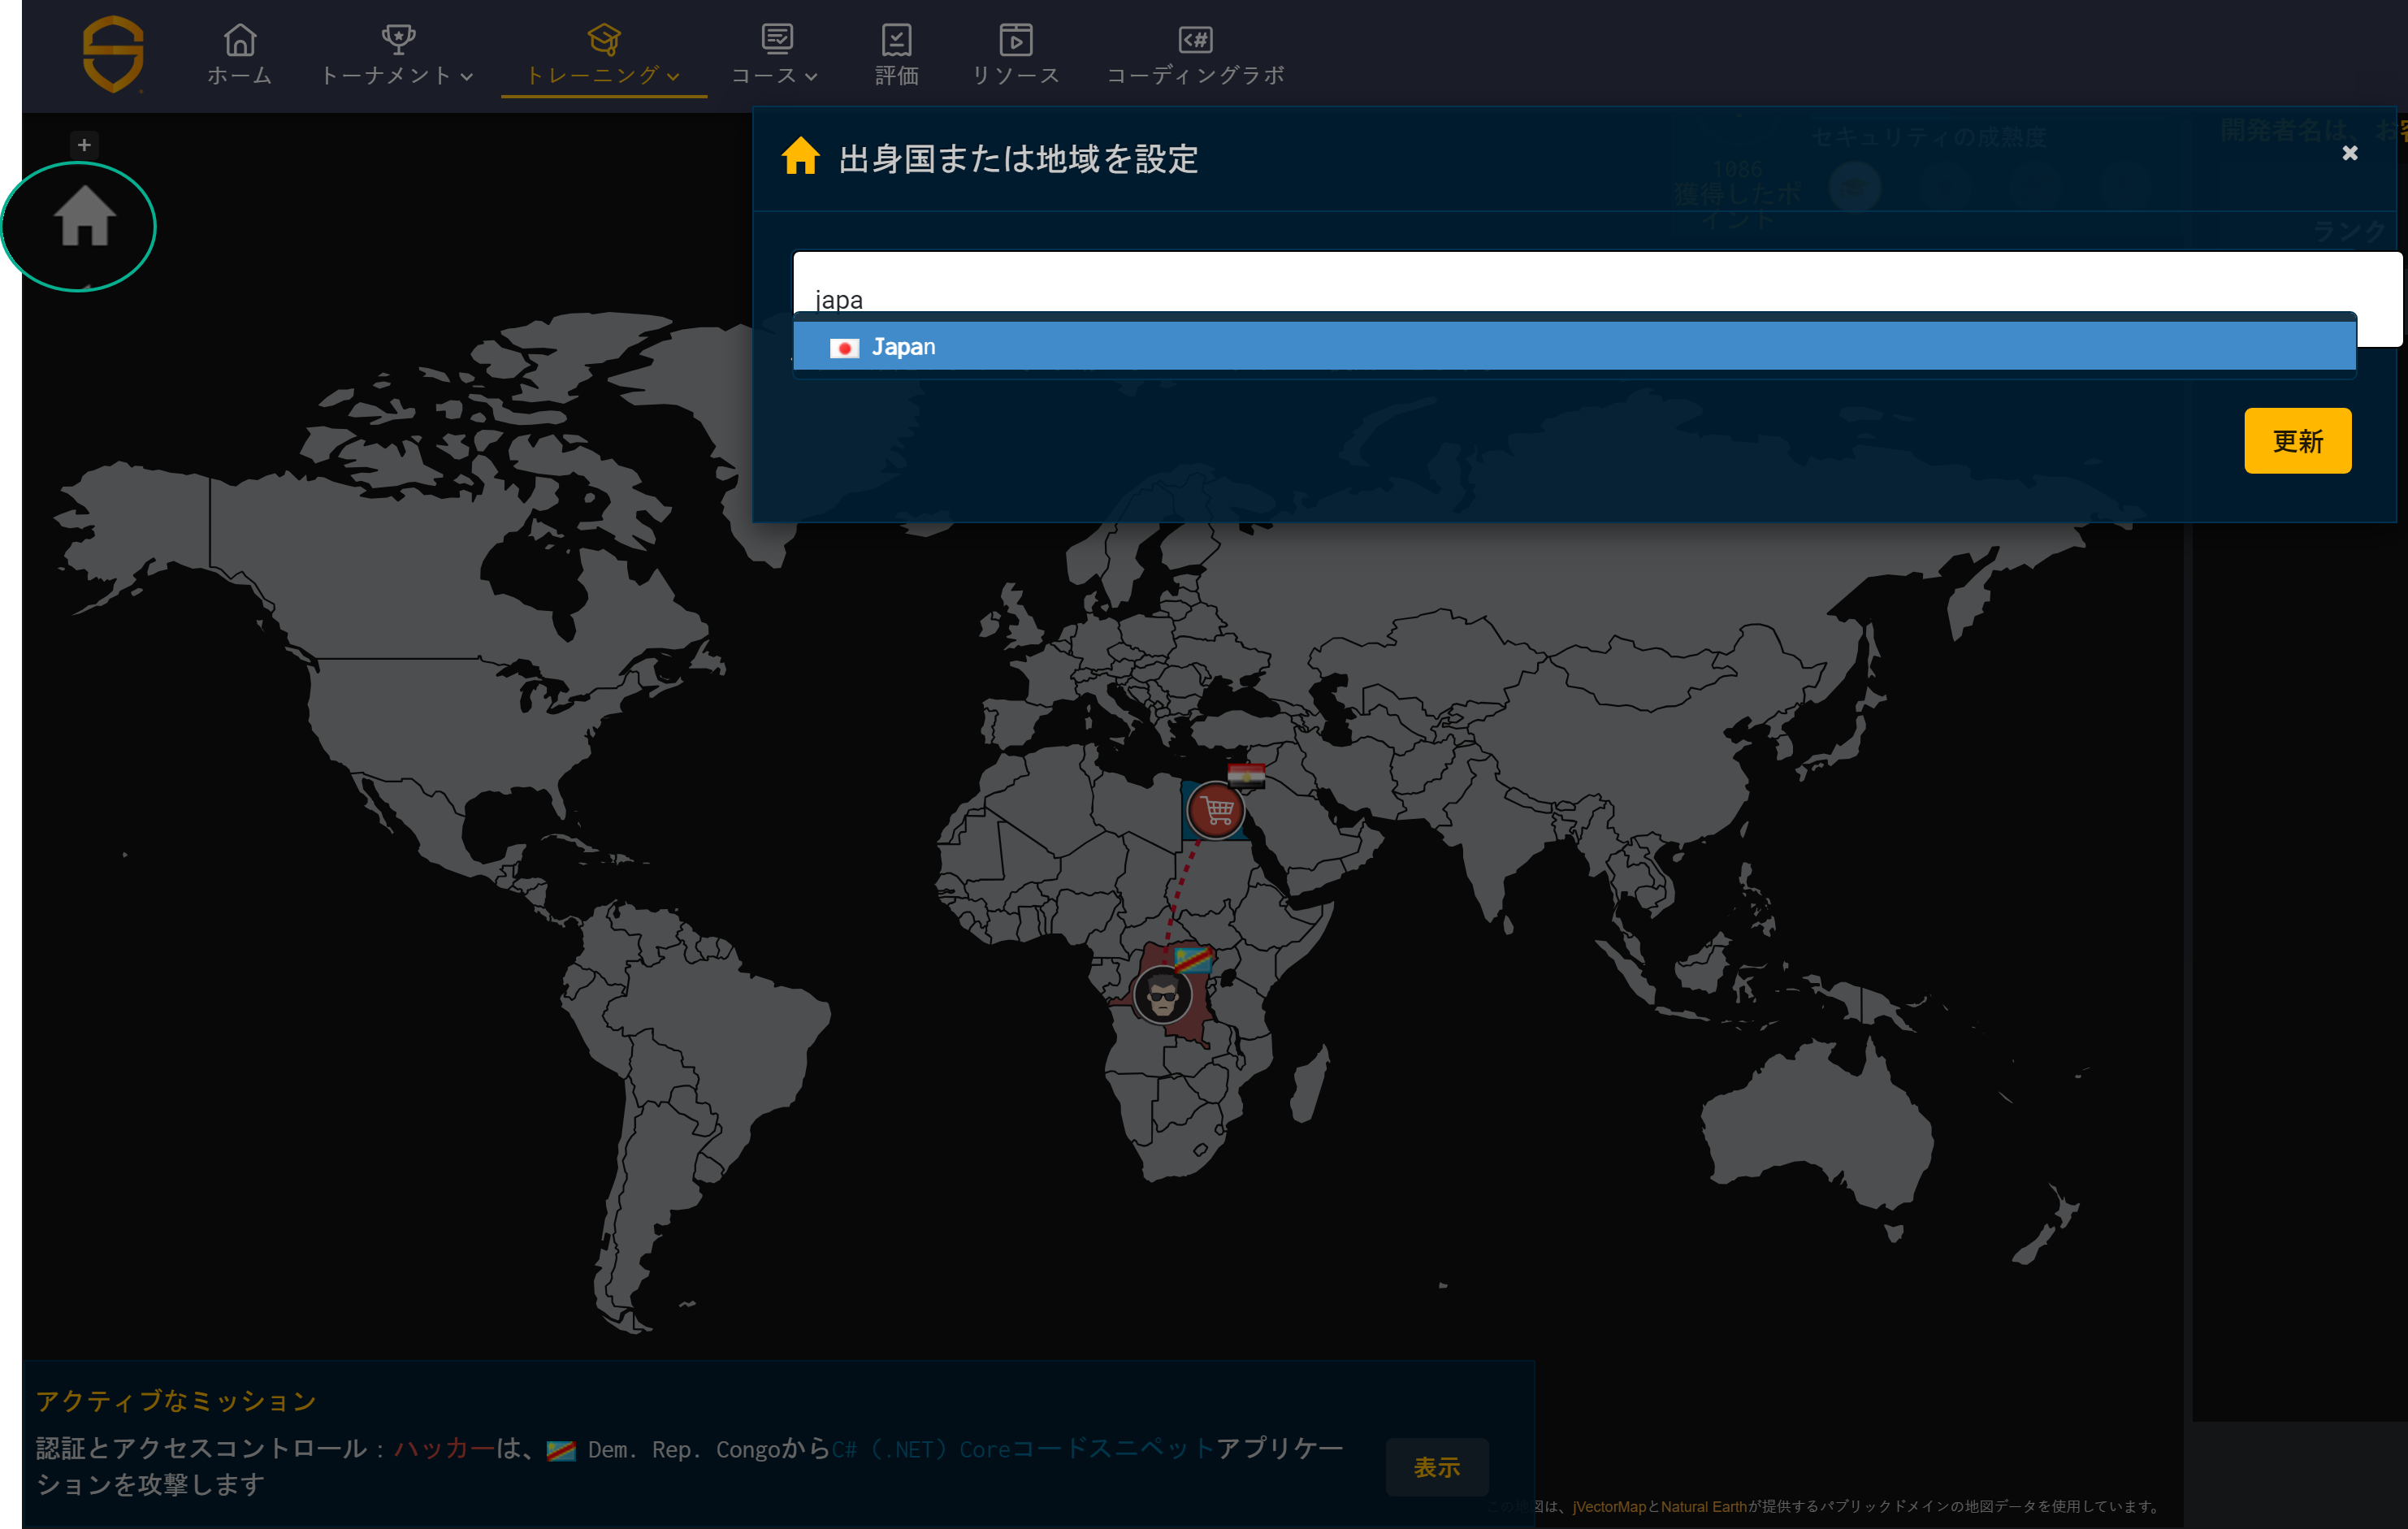Click the shopping cart marker on Egypt
Screen dimensions: 2408x1529
point(1216,811)
